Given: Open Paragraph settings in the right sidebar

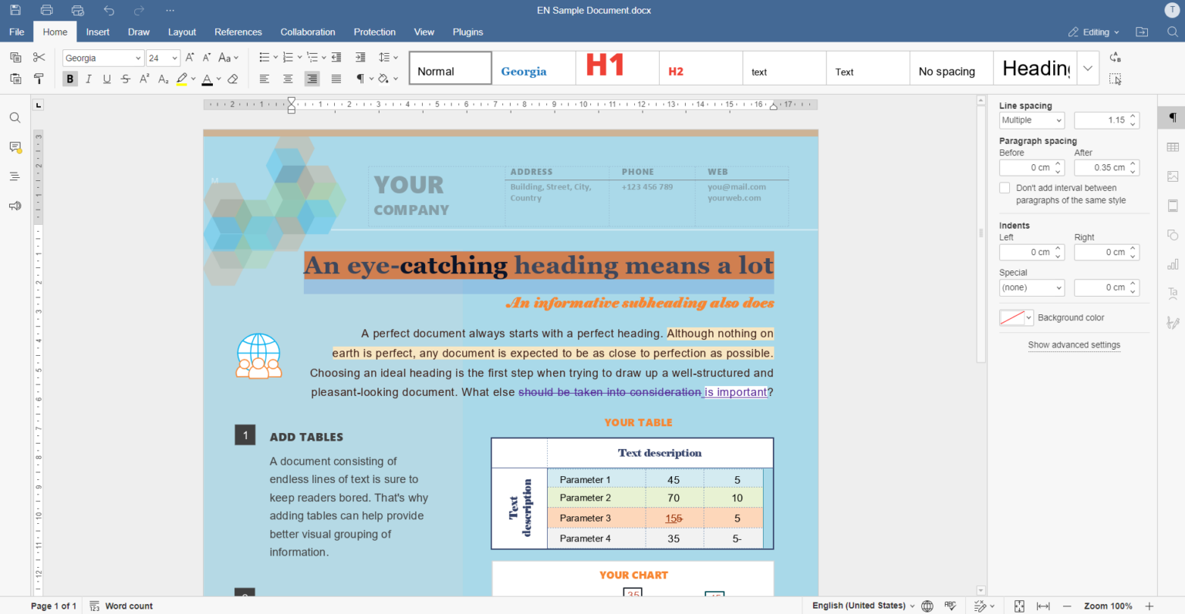Looking at the screenshot, I should coord(1172,118).
